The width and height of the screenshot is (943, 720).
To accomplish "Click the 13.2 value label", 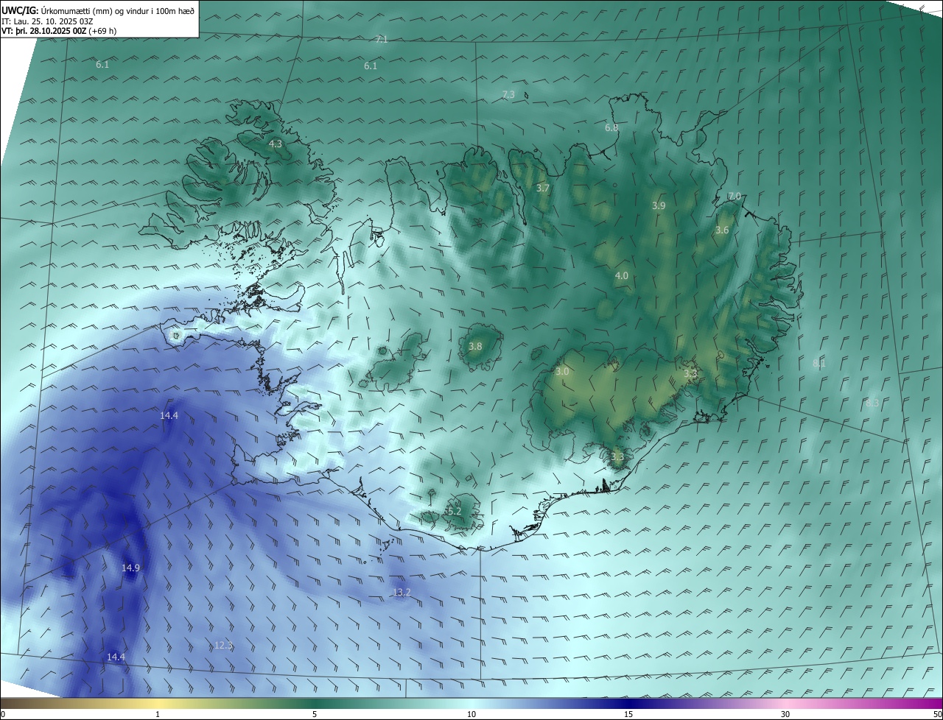I will coord(402,593).
